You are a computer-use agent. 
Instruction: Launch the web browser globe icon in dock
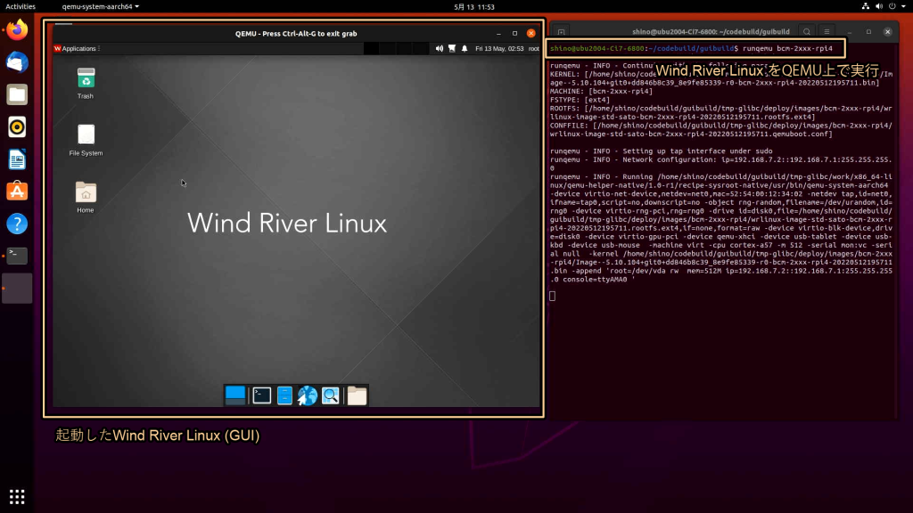pos(308,395)
